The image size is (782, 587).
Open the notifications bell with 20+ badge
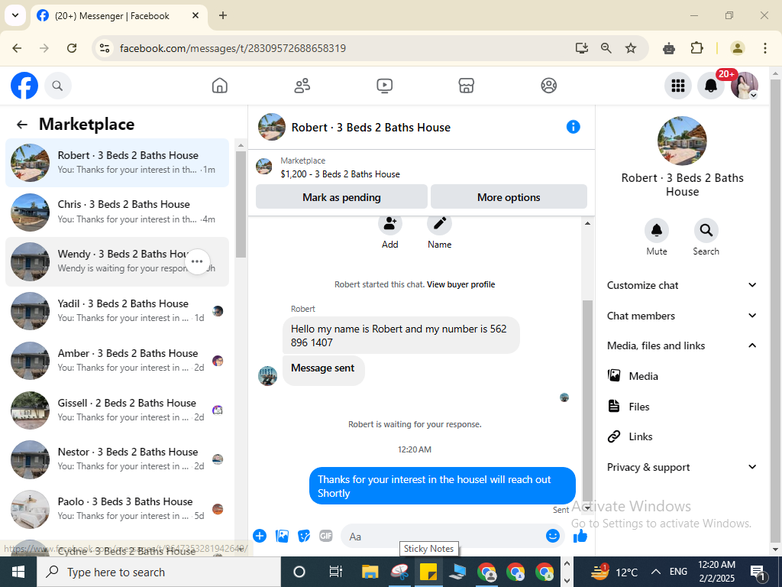click(x=711, y=86)
